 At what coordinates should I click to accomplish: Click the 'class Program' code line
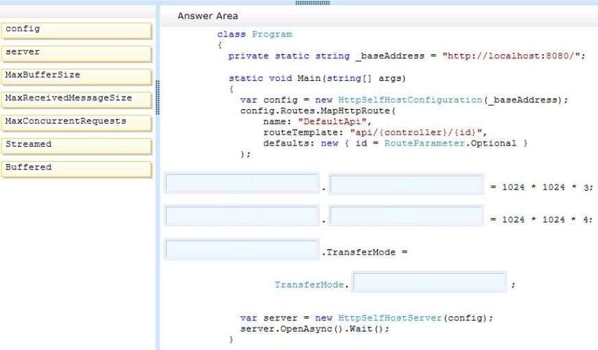(x=254, y=34)
